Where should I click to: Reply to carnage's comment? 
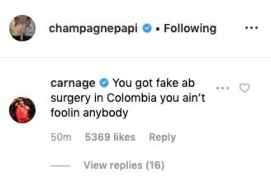tap(162, 138)
